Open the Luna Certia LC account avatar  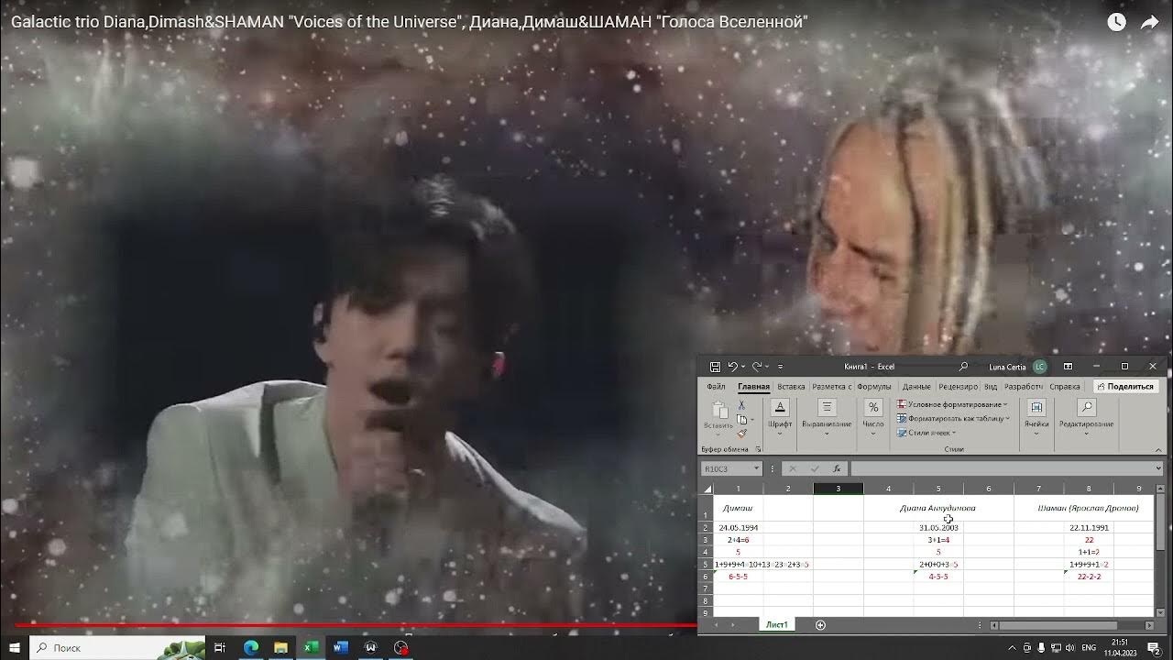coord(1039,367)
